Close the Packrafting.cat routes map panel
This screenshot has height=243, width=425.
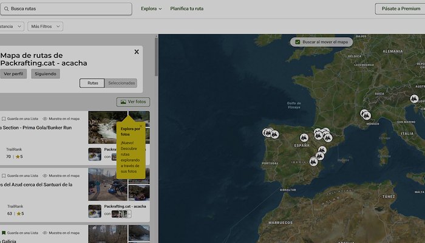[x=137, y=52]
